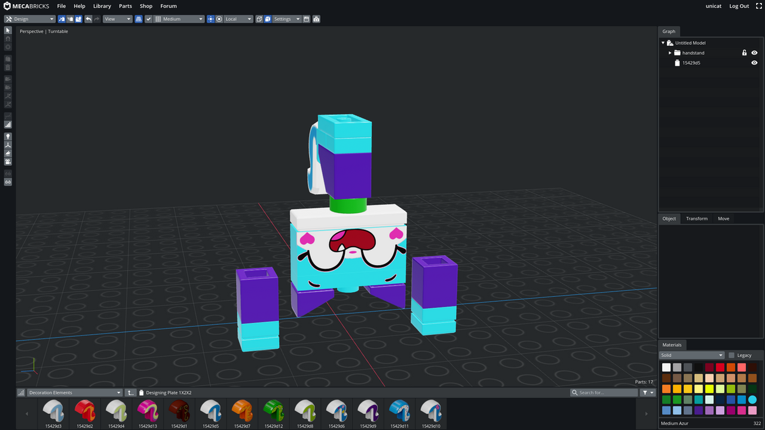This screenshot has height=430, width=765.
Task: Click the first blue mode icon after Design
Action: click(x=62, y=19)
